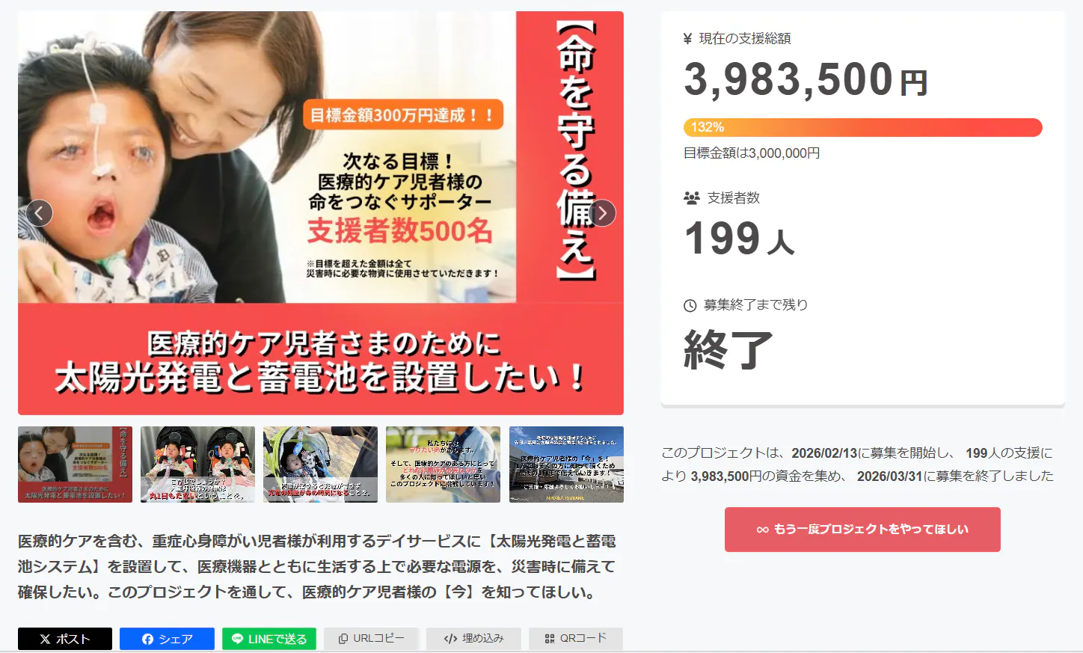Select the first thumbnail with the red banner
Viewport: 1083px width, 653px height.
75,465
